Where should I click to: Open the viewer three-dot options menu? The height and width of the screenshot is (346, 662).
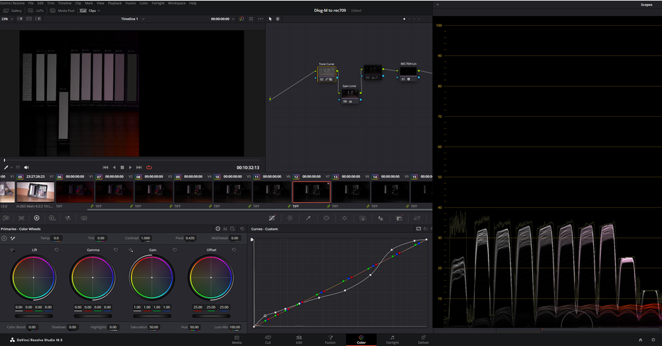pyautogui.click(x=260, y=19)
